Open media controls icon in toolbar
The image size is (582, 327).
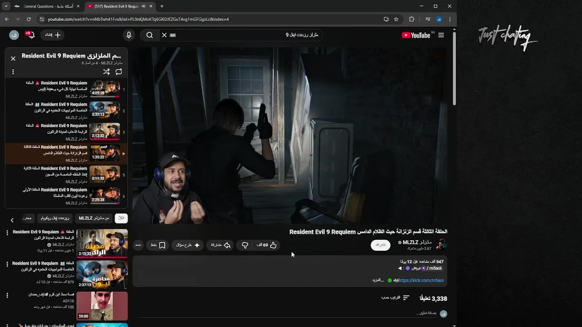428,19
